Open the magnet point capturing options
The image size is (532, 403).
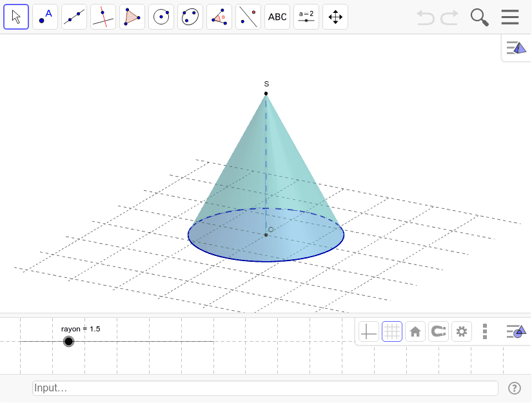pyautogui.click(x=438, y=331)
